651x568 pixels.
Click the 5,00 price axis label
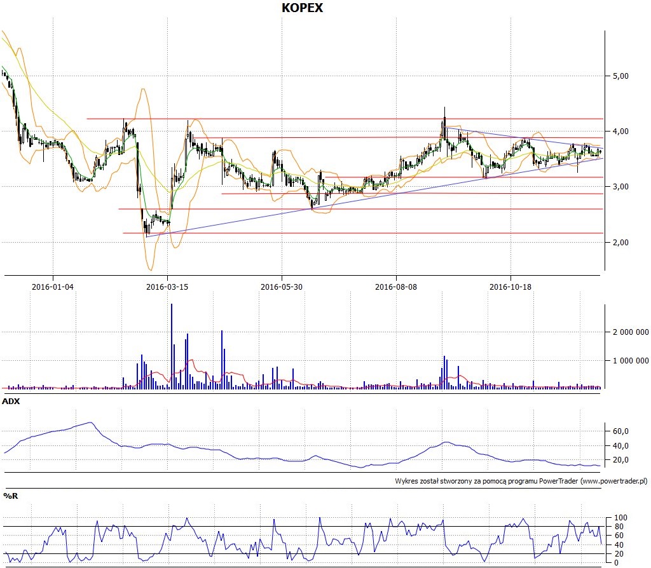point(620,76)
